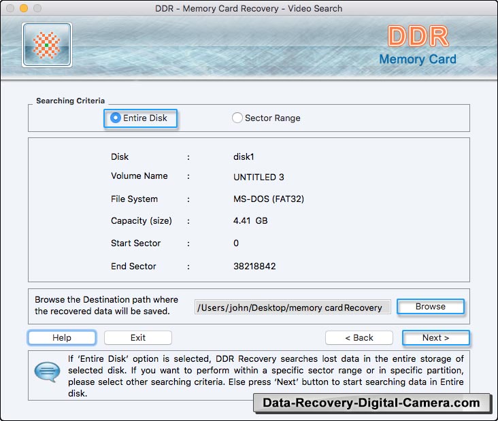
Task: Open Help
Action: click(x=62, y=337)
